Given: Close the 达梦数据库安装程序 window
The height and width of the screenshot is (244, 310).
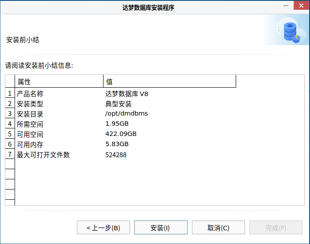Looking at the screenshot, I should (x=301, y=5).
